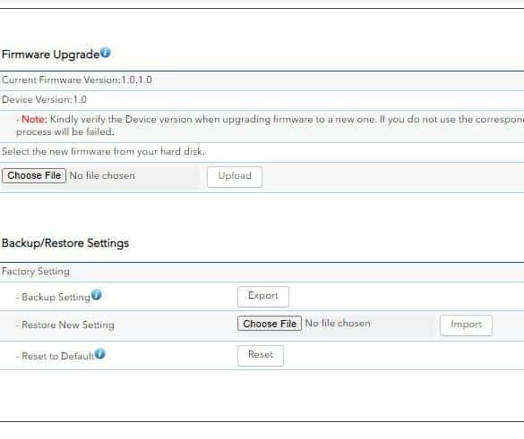Select the Backup/Restore Settings heading

[65, 243]
